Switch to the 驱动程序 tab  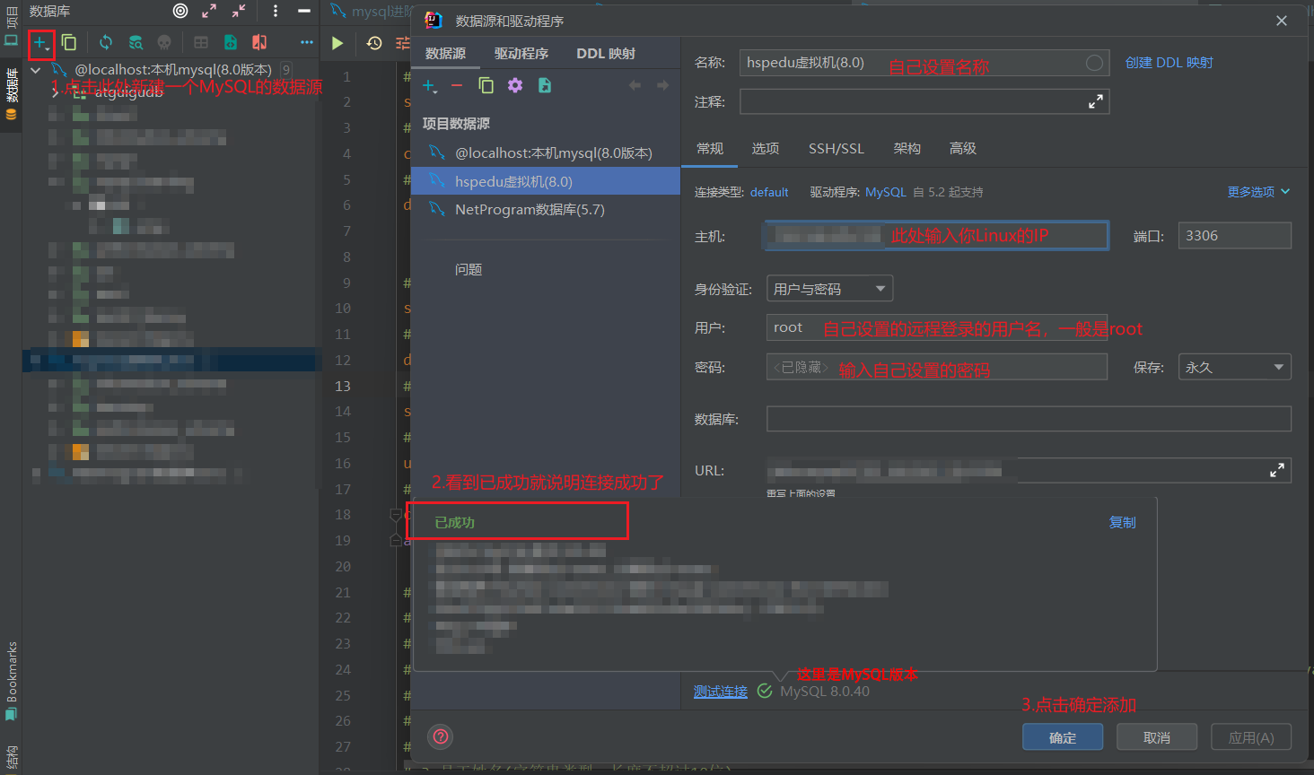tap(521, 53)
